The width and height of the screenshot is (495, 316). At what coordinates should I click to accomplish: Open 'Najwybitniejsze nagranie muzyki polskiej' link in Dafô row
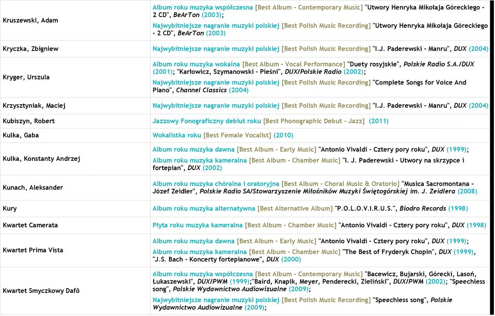tap(216, 300)
